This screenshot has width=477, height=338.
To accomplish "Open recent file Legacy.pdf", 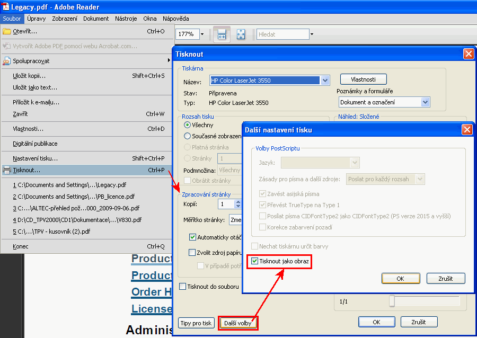I will tap(86, 185).
